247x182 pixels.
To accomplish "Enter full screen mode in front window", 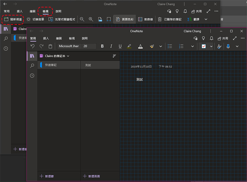I will coord(235,38).
